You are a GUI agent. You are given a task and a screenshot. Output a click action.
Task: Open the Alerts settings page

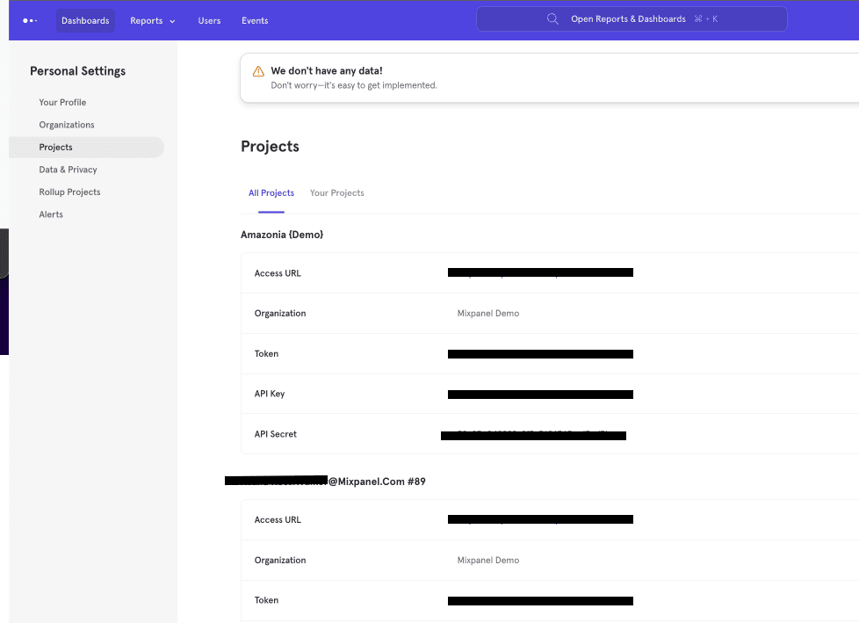pos(51,214)
